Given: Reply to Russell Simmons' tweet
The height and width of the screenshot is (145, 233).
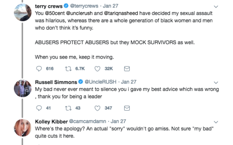Looking at the screenshot, I should (x=39, y=108).
